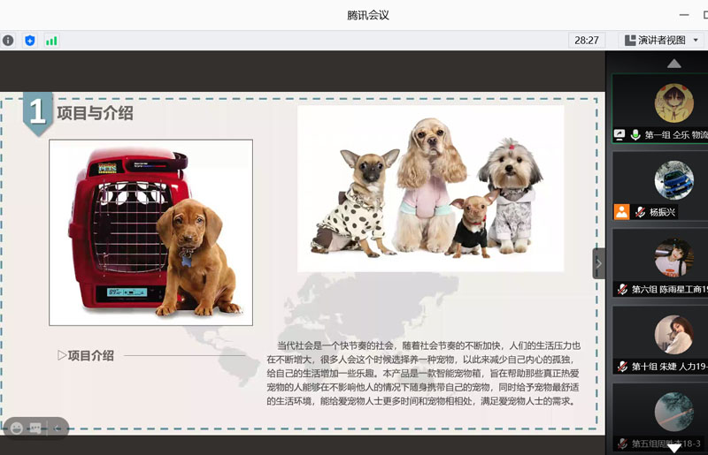The height and width of the screenshot is (455, 708).
Task: Click the blue security shield icon
Action: coord(30,41)
